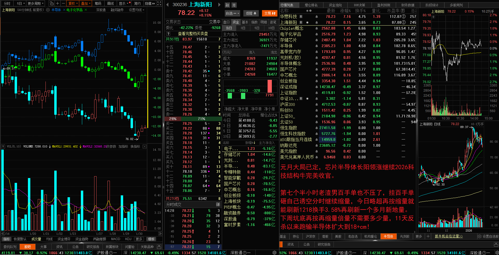The image size is (499, 255).
Task: Open the 股吧 forum tab
Action: [27, 247]
